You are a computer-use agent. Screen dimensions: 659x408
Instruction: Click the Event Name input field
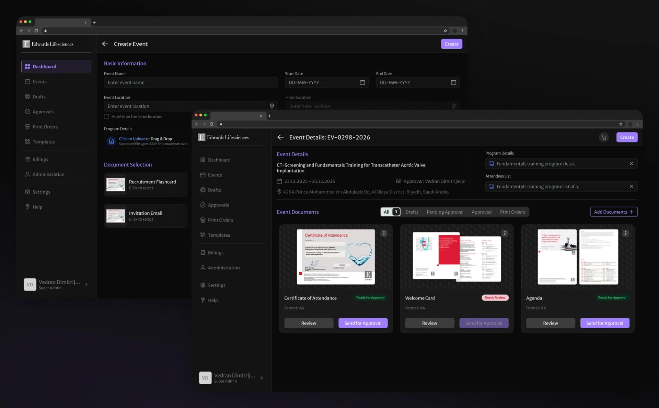point(190,82)
